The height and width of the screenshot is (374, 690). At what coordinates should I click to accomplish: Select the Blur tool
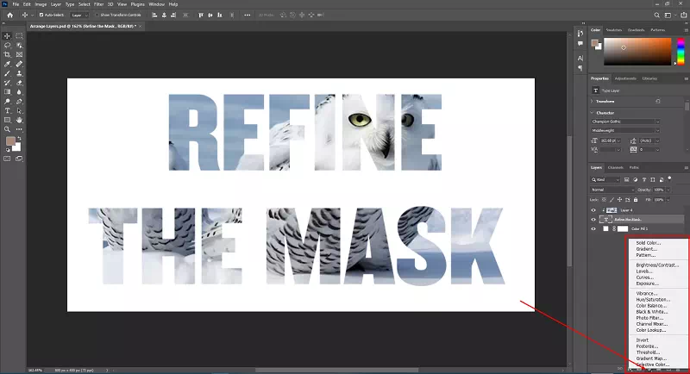coord(19,92)
